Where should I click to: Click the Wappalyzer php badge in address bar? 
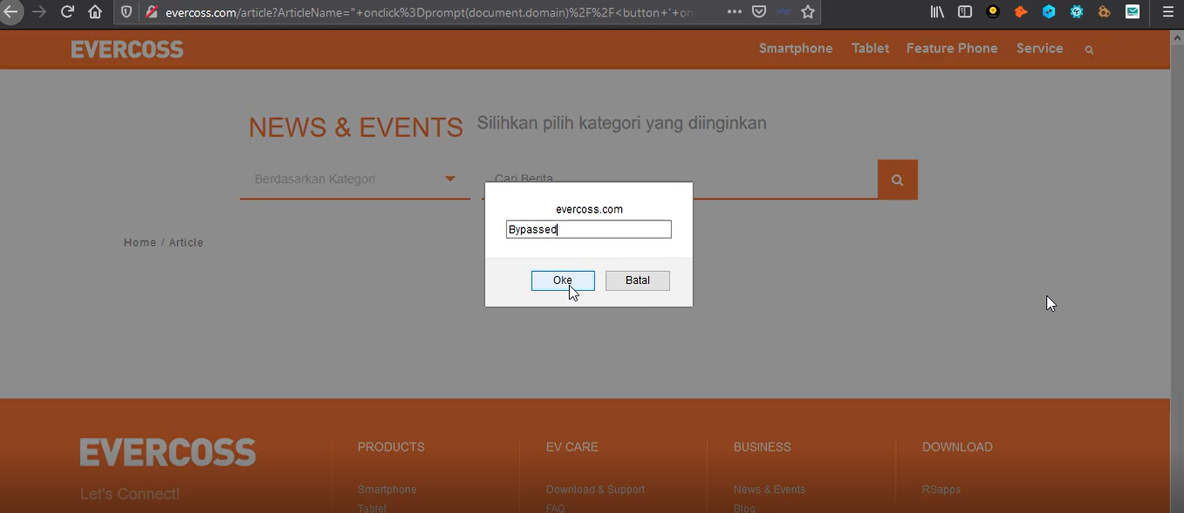coord(782,11)
